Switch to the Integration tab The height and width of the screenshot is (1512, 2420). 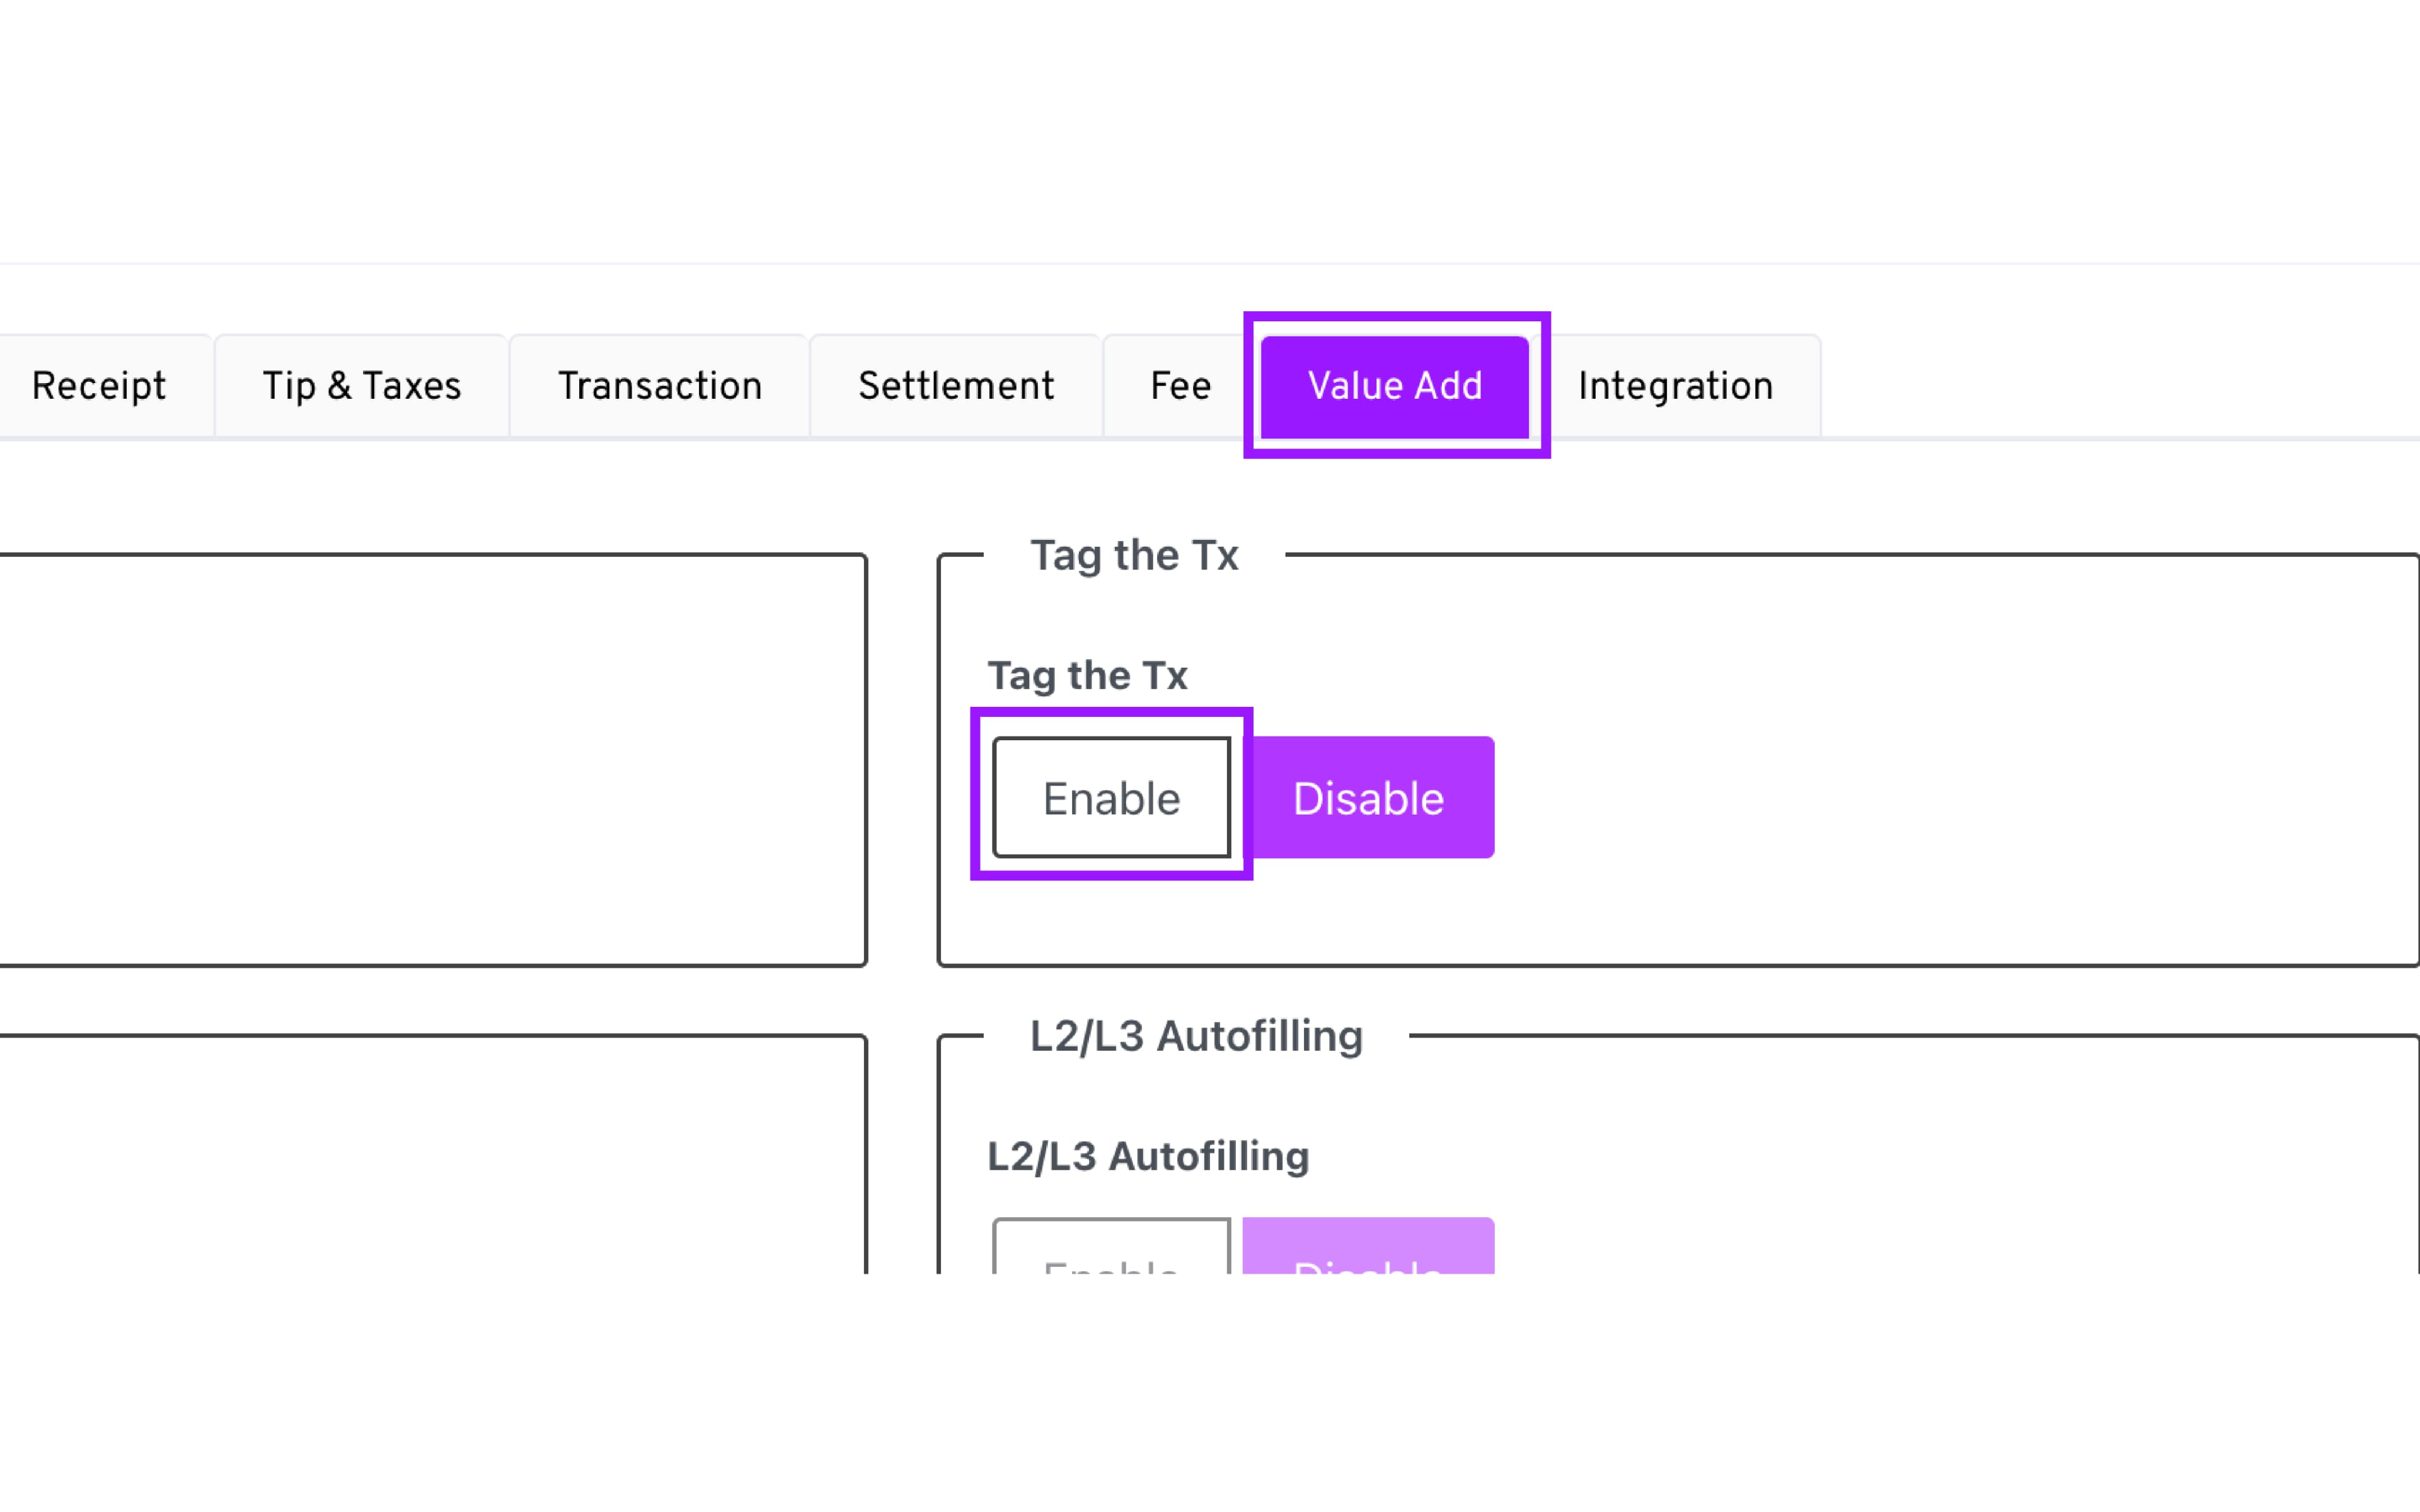(x=1675, y=386)
